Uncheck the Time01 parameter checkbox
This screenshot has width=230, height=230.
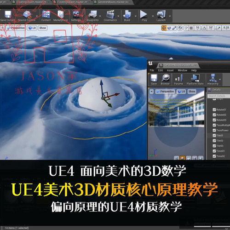coord(214,151)
